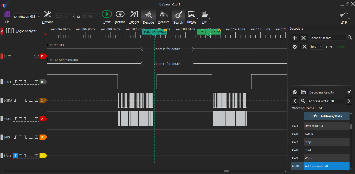Select rising edge trigger for 4-Vcc
Image resolution: width=355 pixels, height=174 pixels.
point(15,156)
